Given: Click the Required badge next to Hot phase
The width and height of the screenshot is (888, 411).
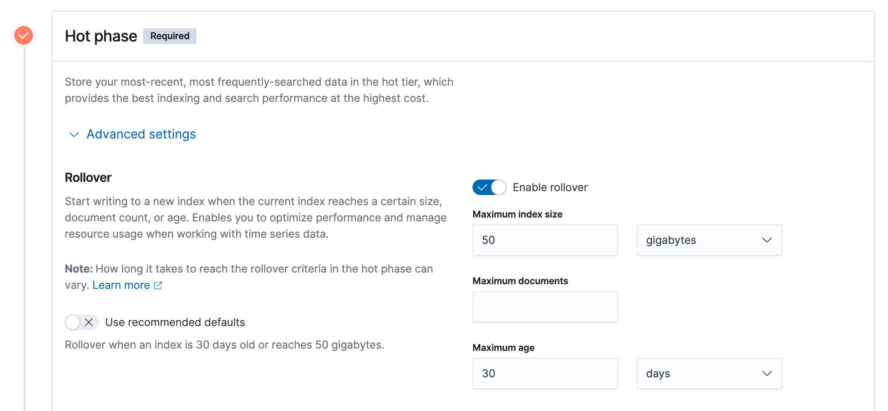Looking at the screenshot, I should pyautogui.click(x=169, y=36).
